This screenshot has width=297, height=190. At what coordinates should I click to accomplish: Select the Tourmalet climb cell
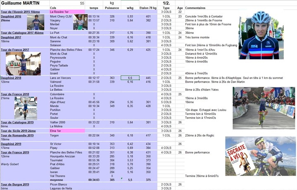(x=56, y=160)
